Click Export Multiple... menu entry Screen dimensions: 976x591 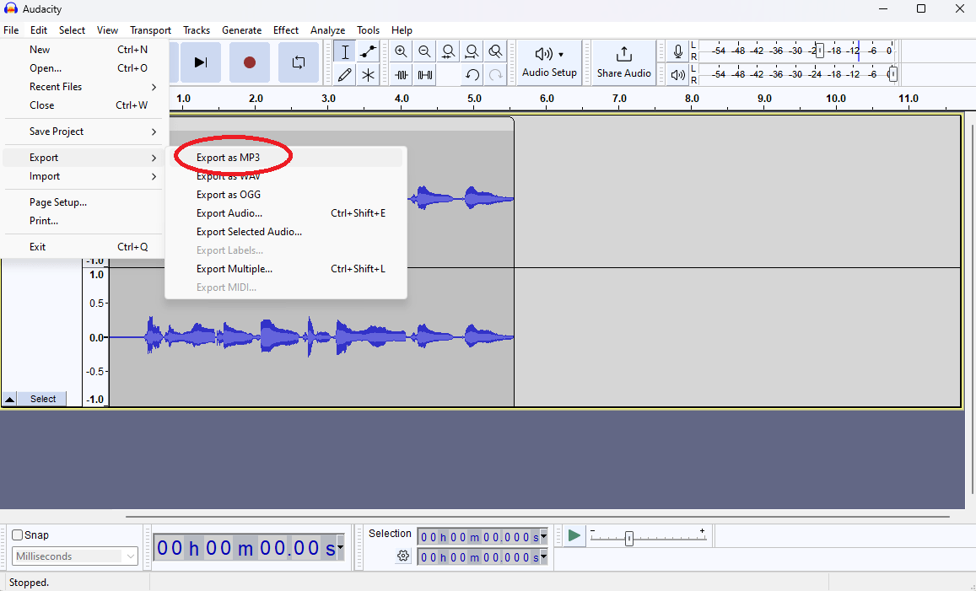pos(286,269)
